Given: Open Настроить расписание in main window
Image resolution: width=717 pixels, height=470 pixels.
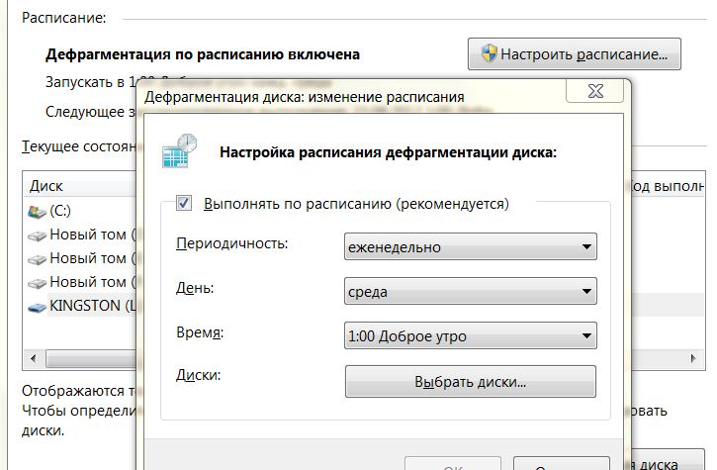Looking at the screenshot, I should coord(575,54).
